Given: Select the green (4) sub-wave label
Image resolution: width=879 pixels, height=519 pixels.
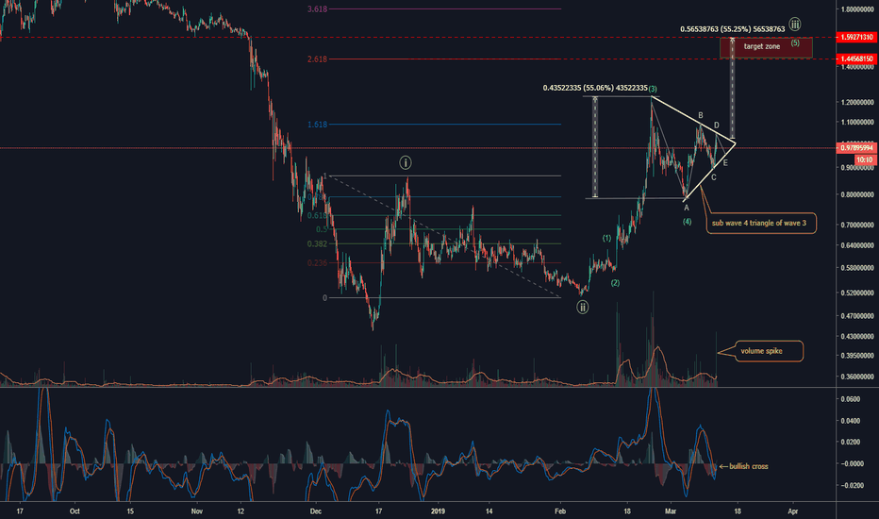Looking at the screenshot, I should click(687, 222).
